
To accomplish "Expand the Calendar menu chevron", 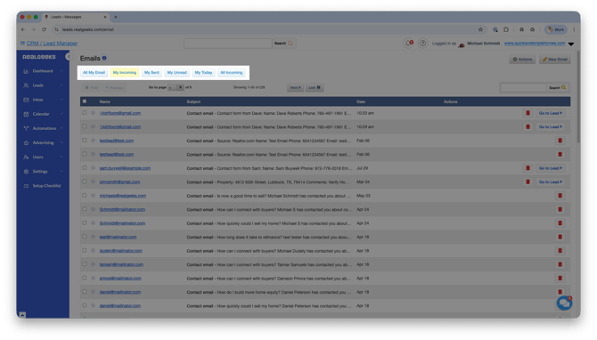I will click(61, 114).
